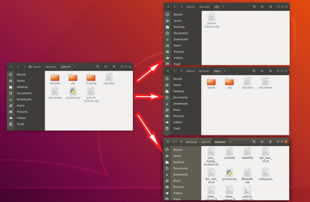This screenshot has width=310, height=202.
Task: Select json_mjpeg_streams.sh in darknet window
Action: coord(211,156)
